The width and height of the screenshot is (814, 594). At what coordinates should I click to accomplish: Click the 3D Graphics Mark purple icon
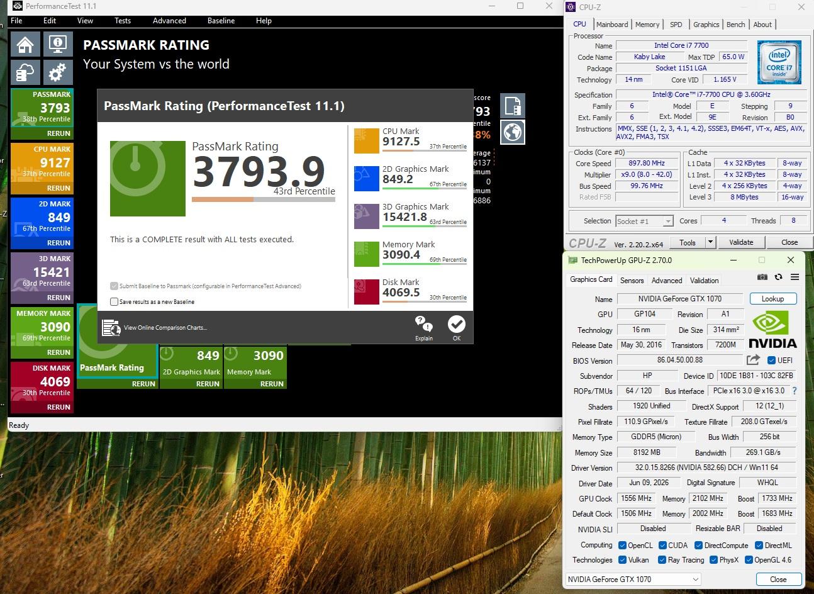pyautogui.click(x=367, y=216)
